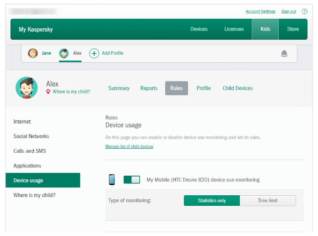Select Device usage in sidebar
Screen dimensions: 318x236
click(x=43, y=180)
